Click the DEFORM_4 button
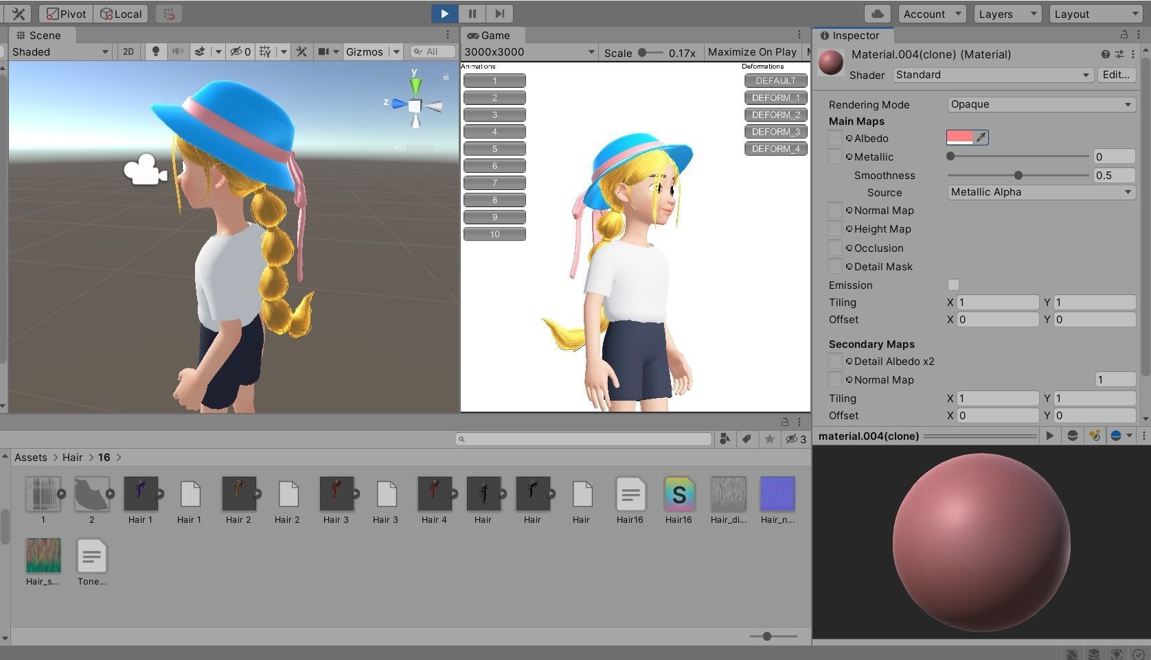This screenshot has height=660, width=1151. point(776,149)
